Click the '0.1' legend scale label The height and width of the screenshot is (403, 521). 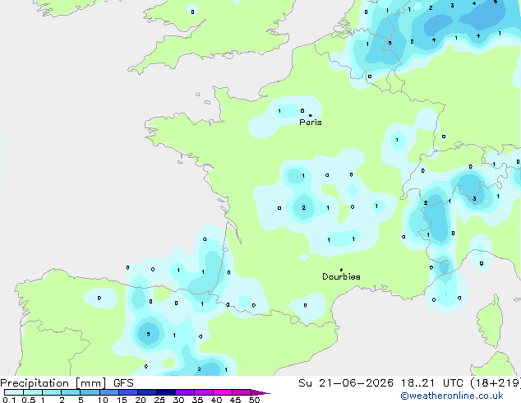9,400
